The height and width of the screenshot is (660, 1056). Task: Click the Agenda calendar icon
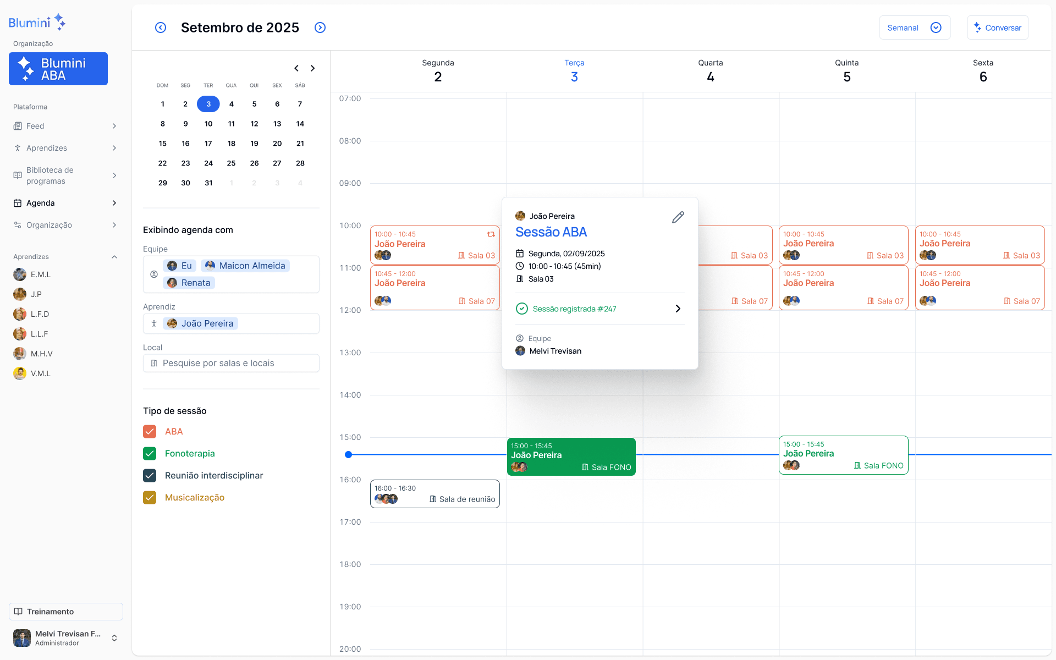[x=18, y=202]
